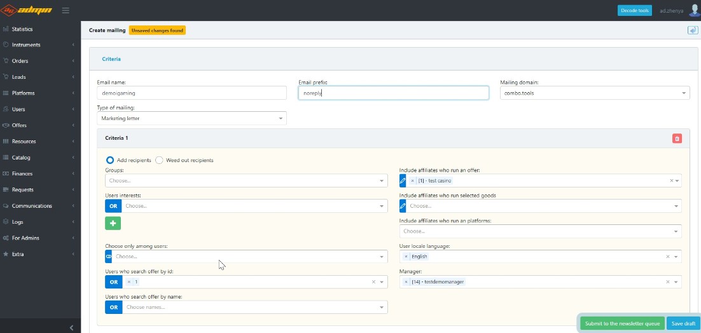Image resolution: width=701 pixels, height=333 pixels.
Task: Select the Add recipients radio button
Action: (x=110, y=160)
